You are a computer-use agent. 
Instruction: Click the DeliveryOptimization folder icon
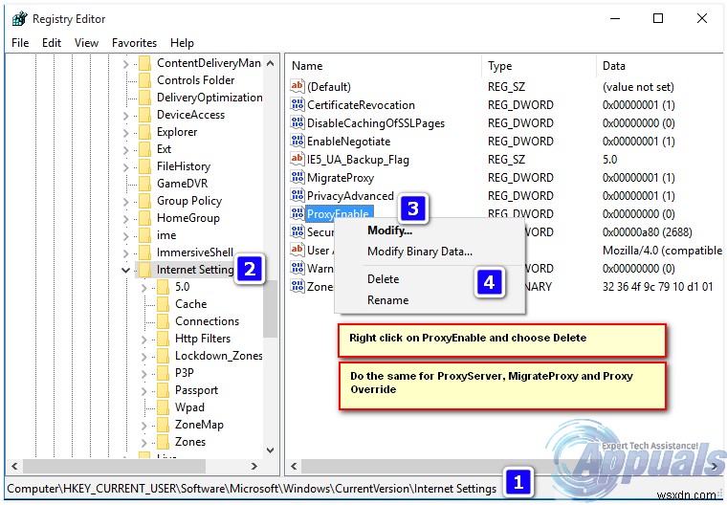coord(145,98)
